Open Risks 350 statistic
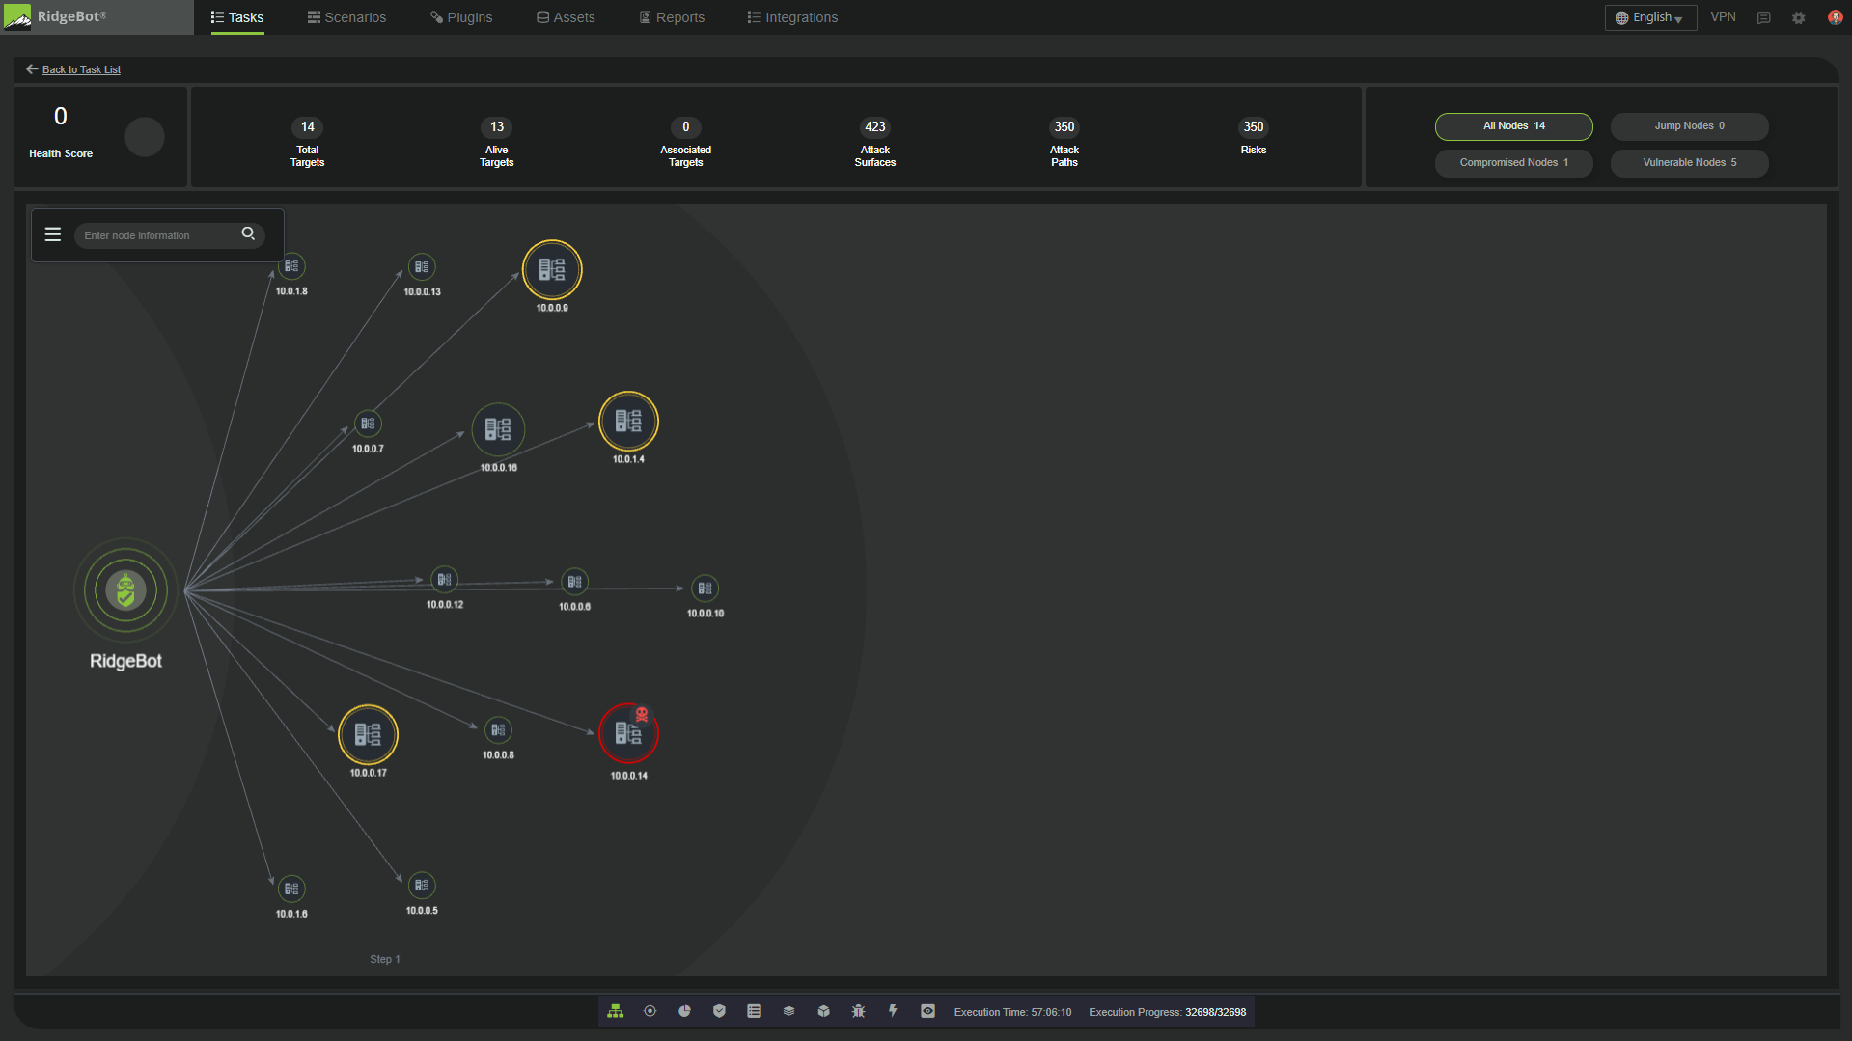1852x1041 pixels. [x=1253, y=136]
